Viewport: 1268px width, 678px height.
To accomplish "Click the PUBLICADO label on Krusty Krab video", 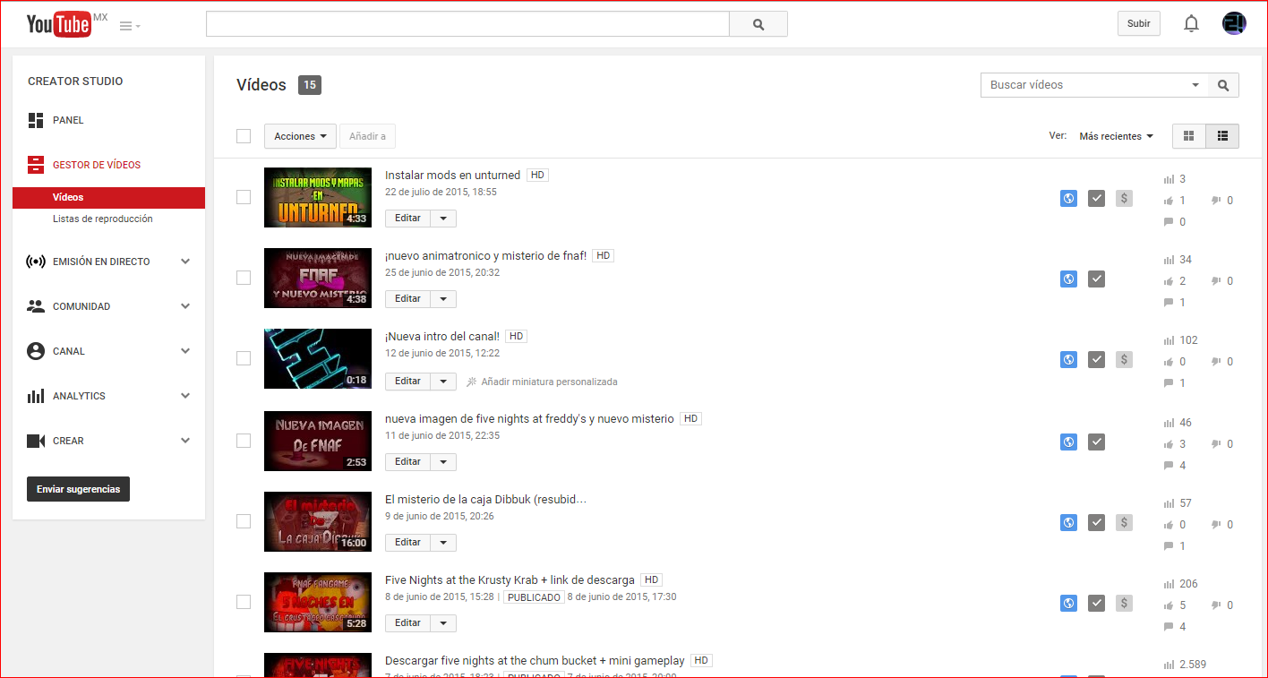I will (534, 597).
